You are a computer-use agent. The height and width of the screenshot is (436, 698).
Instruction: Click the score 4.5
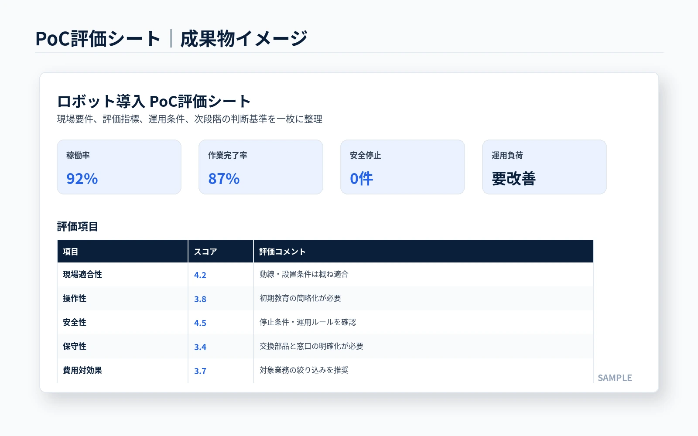(200, 323)
